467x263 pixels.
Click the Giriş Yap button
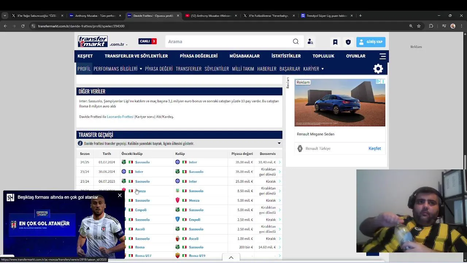[371, 42]
